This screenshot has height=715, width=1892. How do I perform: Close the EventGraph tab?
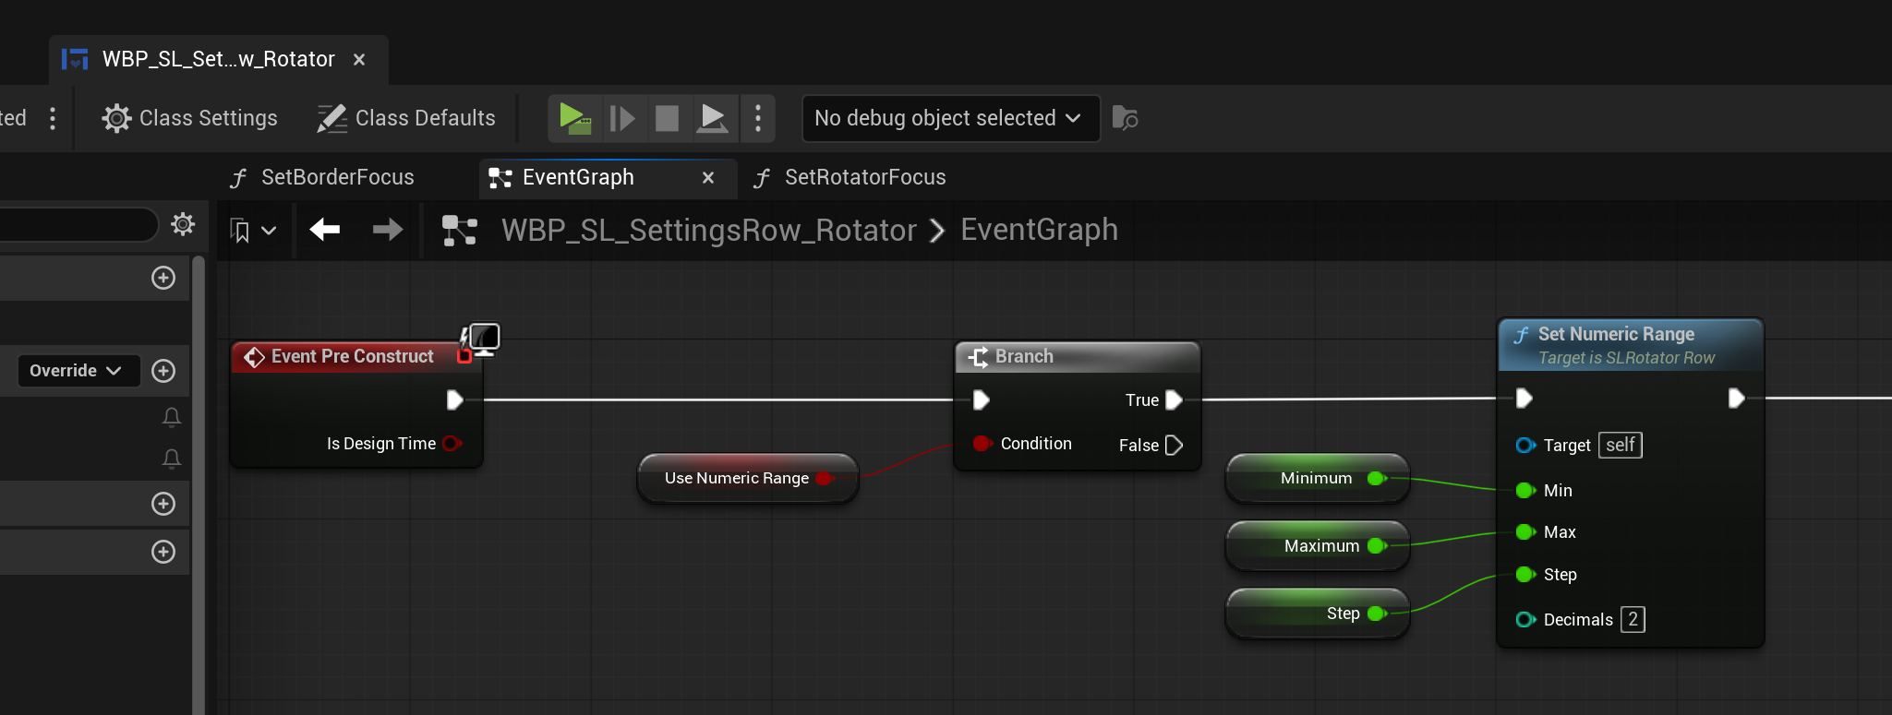click(x=708, y=178)
